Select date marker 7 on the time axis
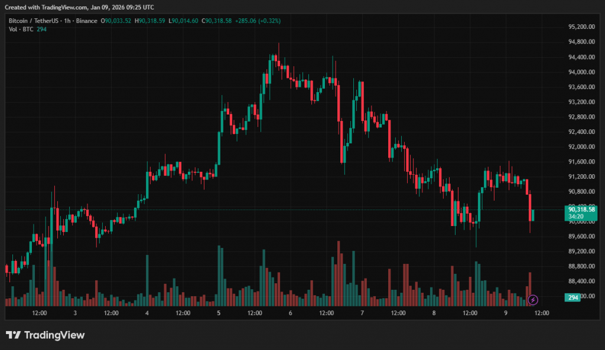Viewport: 605px width, 350px height. [362, 313]
